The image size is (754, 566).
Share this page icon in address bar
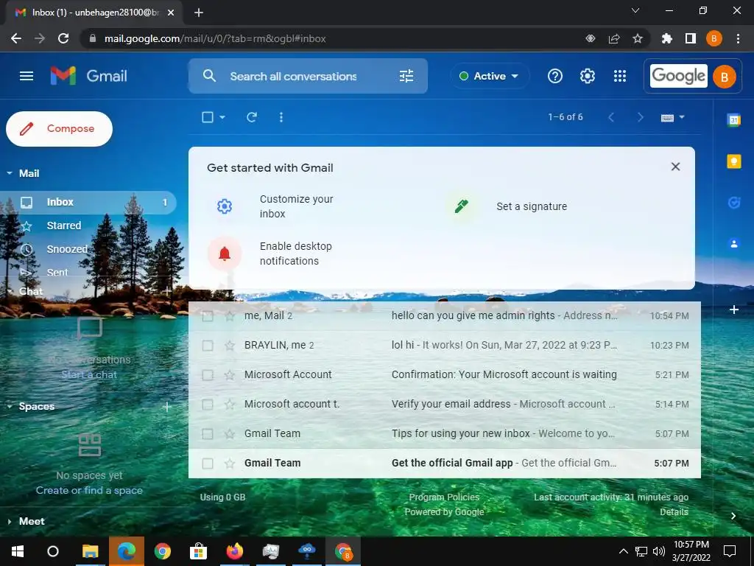coord(614,38)
